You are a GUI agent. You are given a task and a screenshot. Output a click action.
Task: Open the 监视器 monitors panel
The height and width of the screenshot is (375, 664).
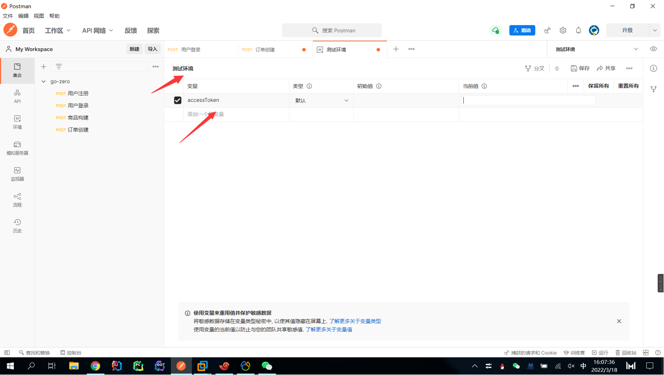pos(17,174)
